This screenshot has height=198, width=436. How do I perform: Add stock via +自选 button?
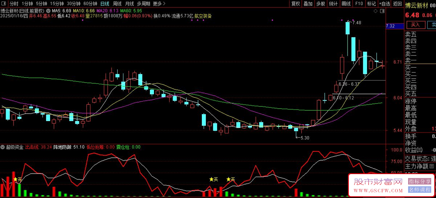pos(384,3)
